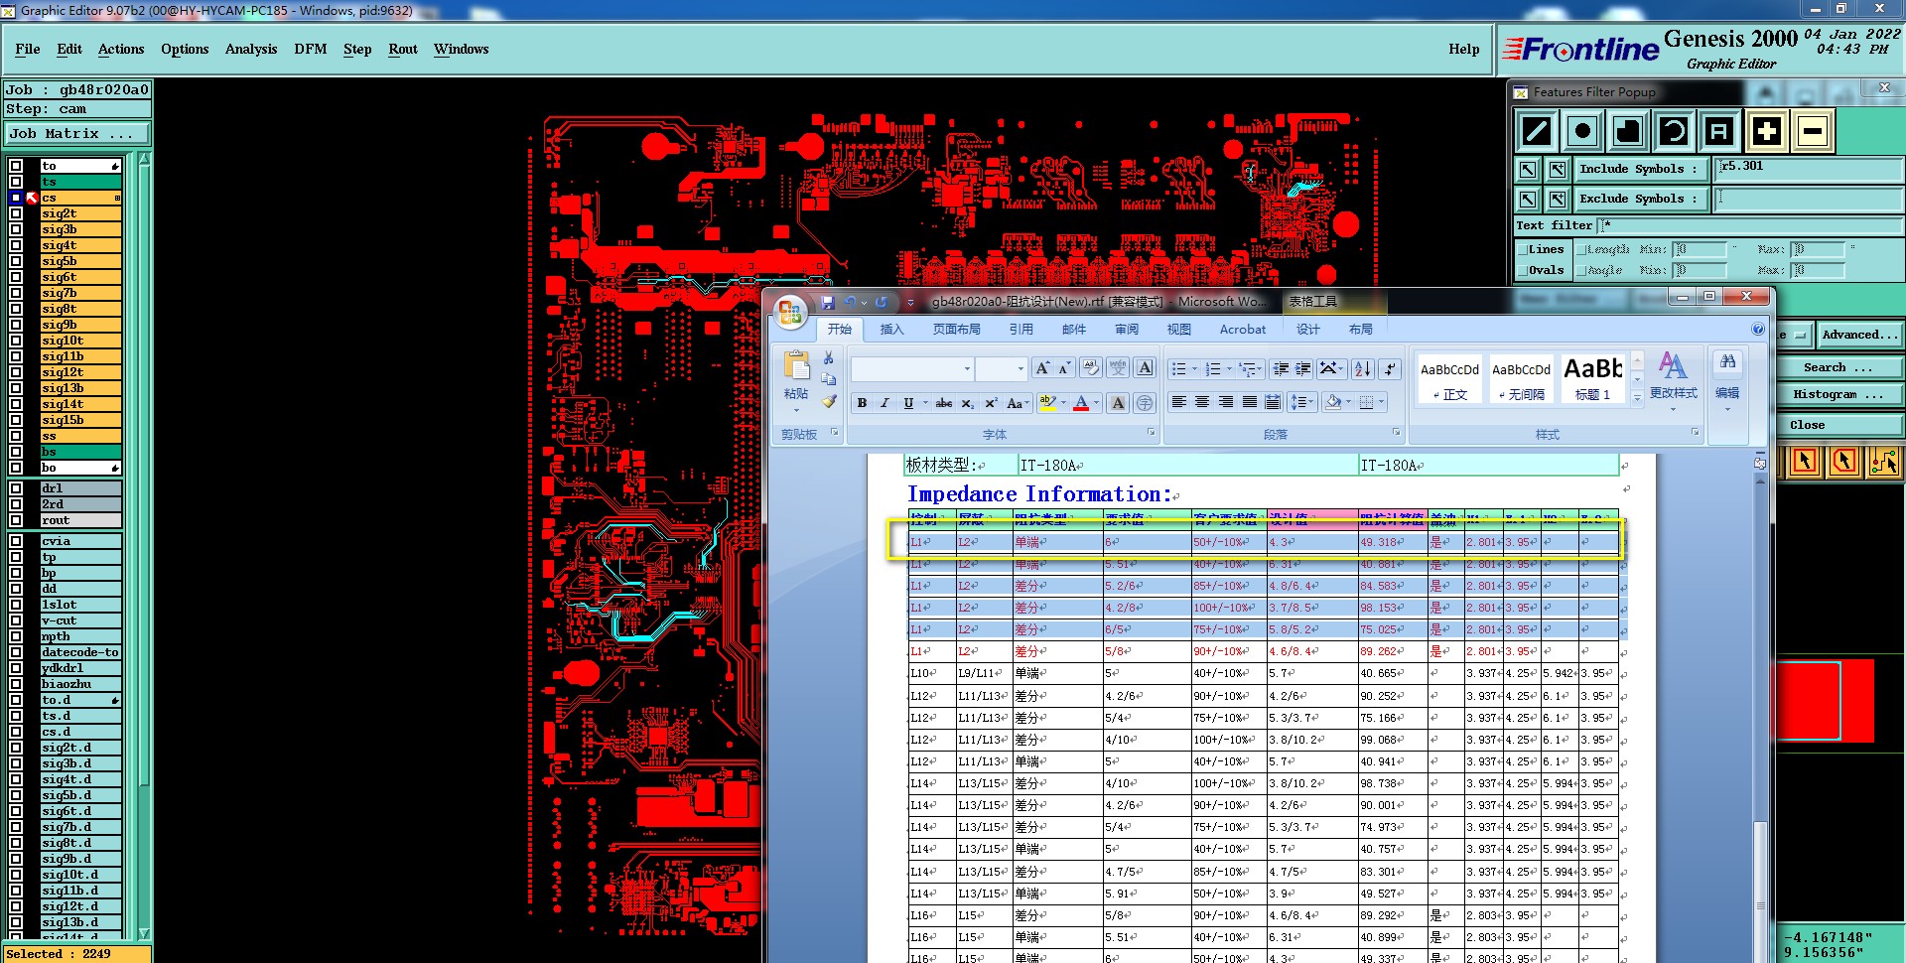This screenshot has width=1906, height=963.
Task: Select the Surfaces feature filter icon
Action: [1628, 131]
